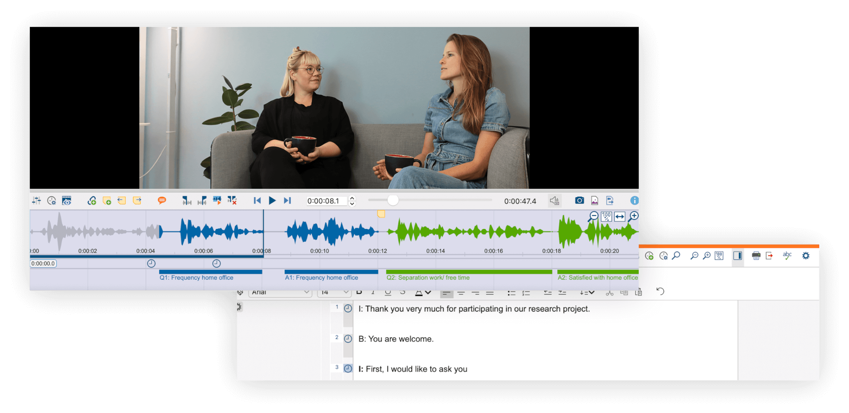The image size is (849, 413).
Task: Open the Arial font dropdown
Action: pos(280,292)
